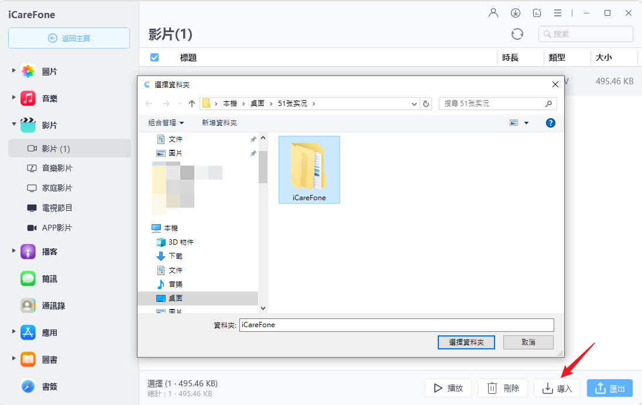Viewport: 642px width, 405px height.
Task: Click the 影片 clapperboard icon in sidebar
Action: 28,125
